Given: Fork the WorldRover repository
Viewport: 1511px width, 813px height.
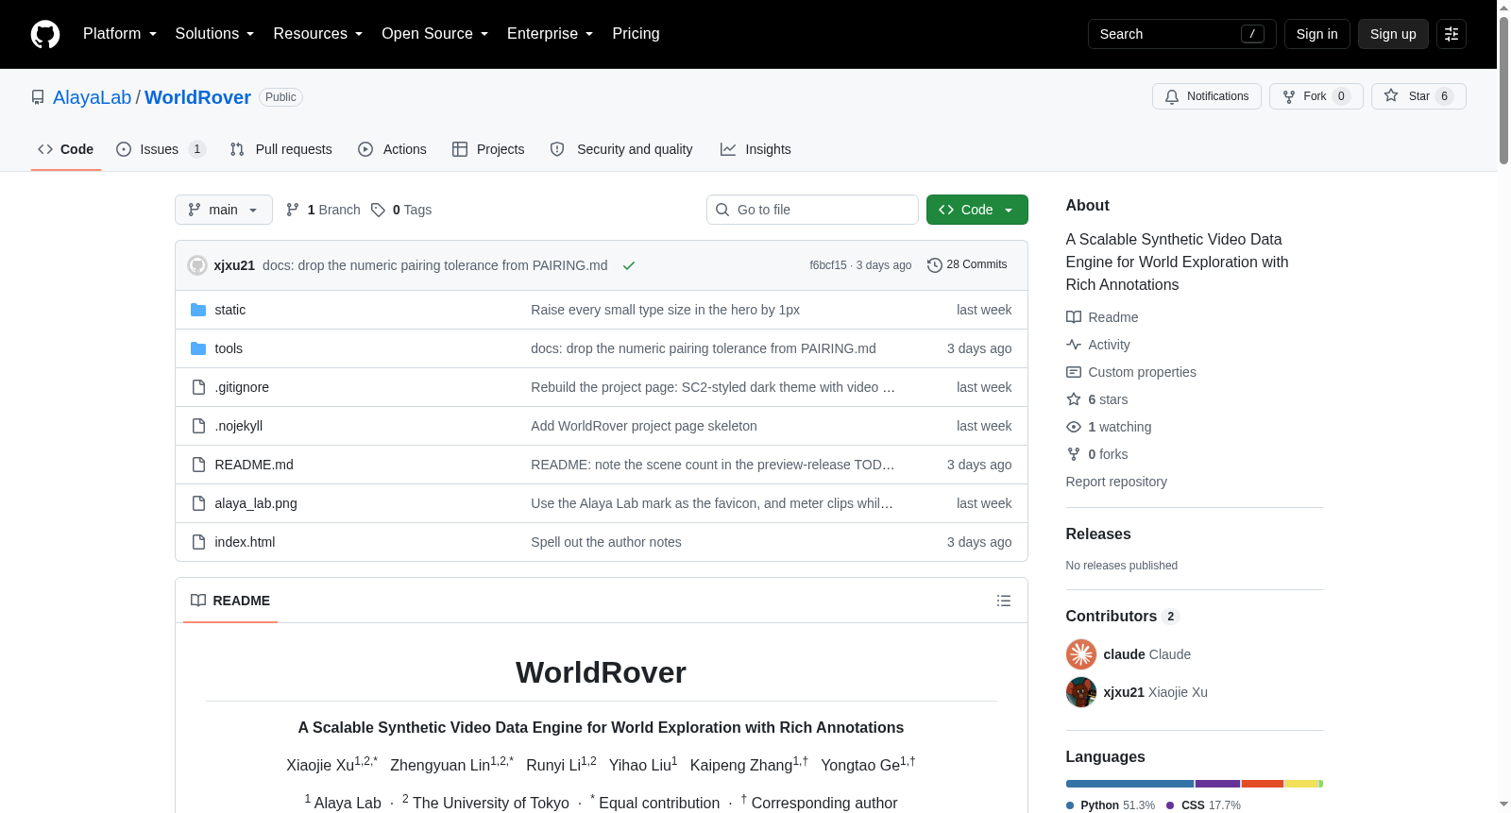Looking at the screenshot, I should coord(1316,96).
